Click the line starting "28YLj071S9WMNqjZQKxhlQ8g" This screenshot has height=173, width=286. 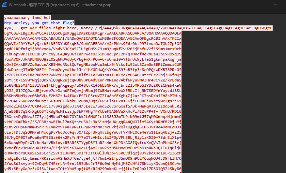(x=93, y=80)
